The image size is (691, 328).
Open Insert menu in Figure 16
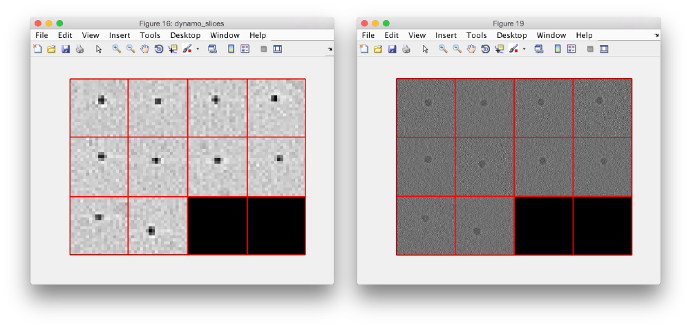click(x=120, y=35)
